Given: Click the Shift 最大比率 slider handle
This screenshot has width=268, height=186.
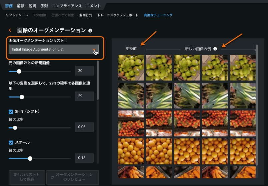Looking at the screenshot, I should point(15,128).
